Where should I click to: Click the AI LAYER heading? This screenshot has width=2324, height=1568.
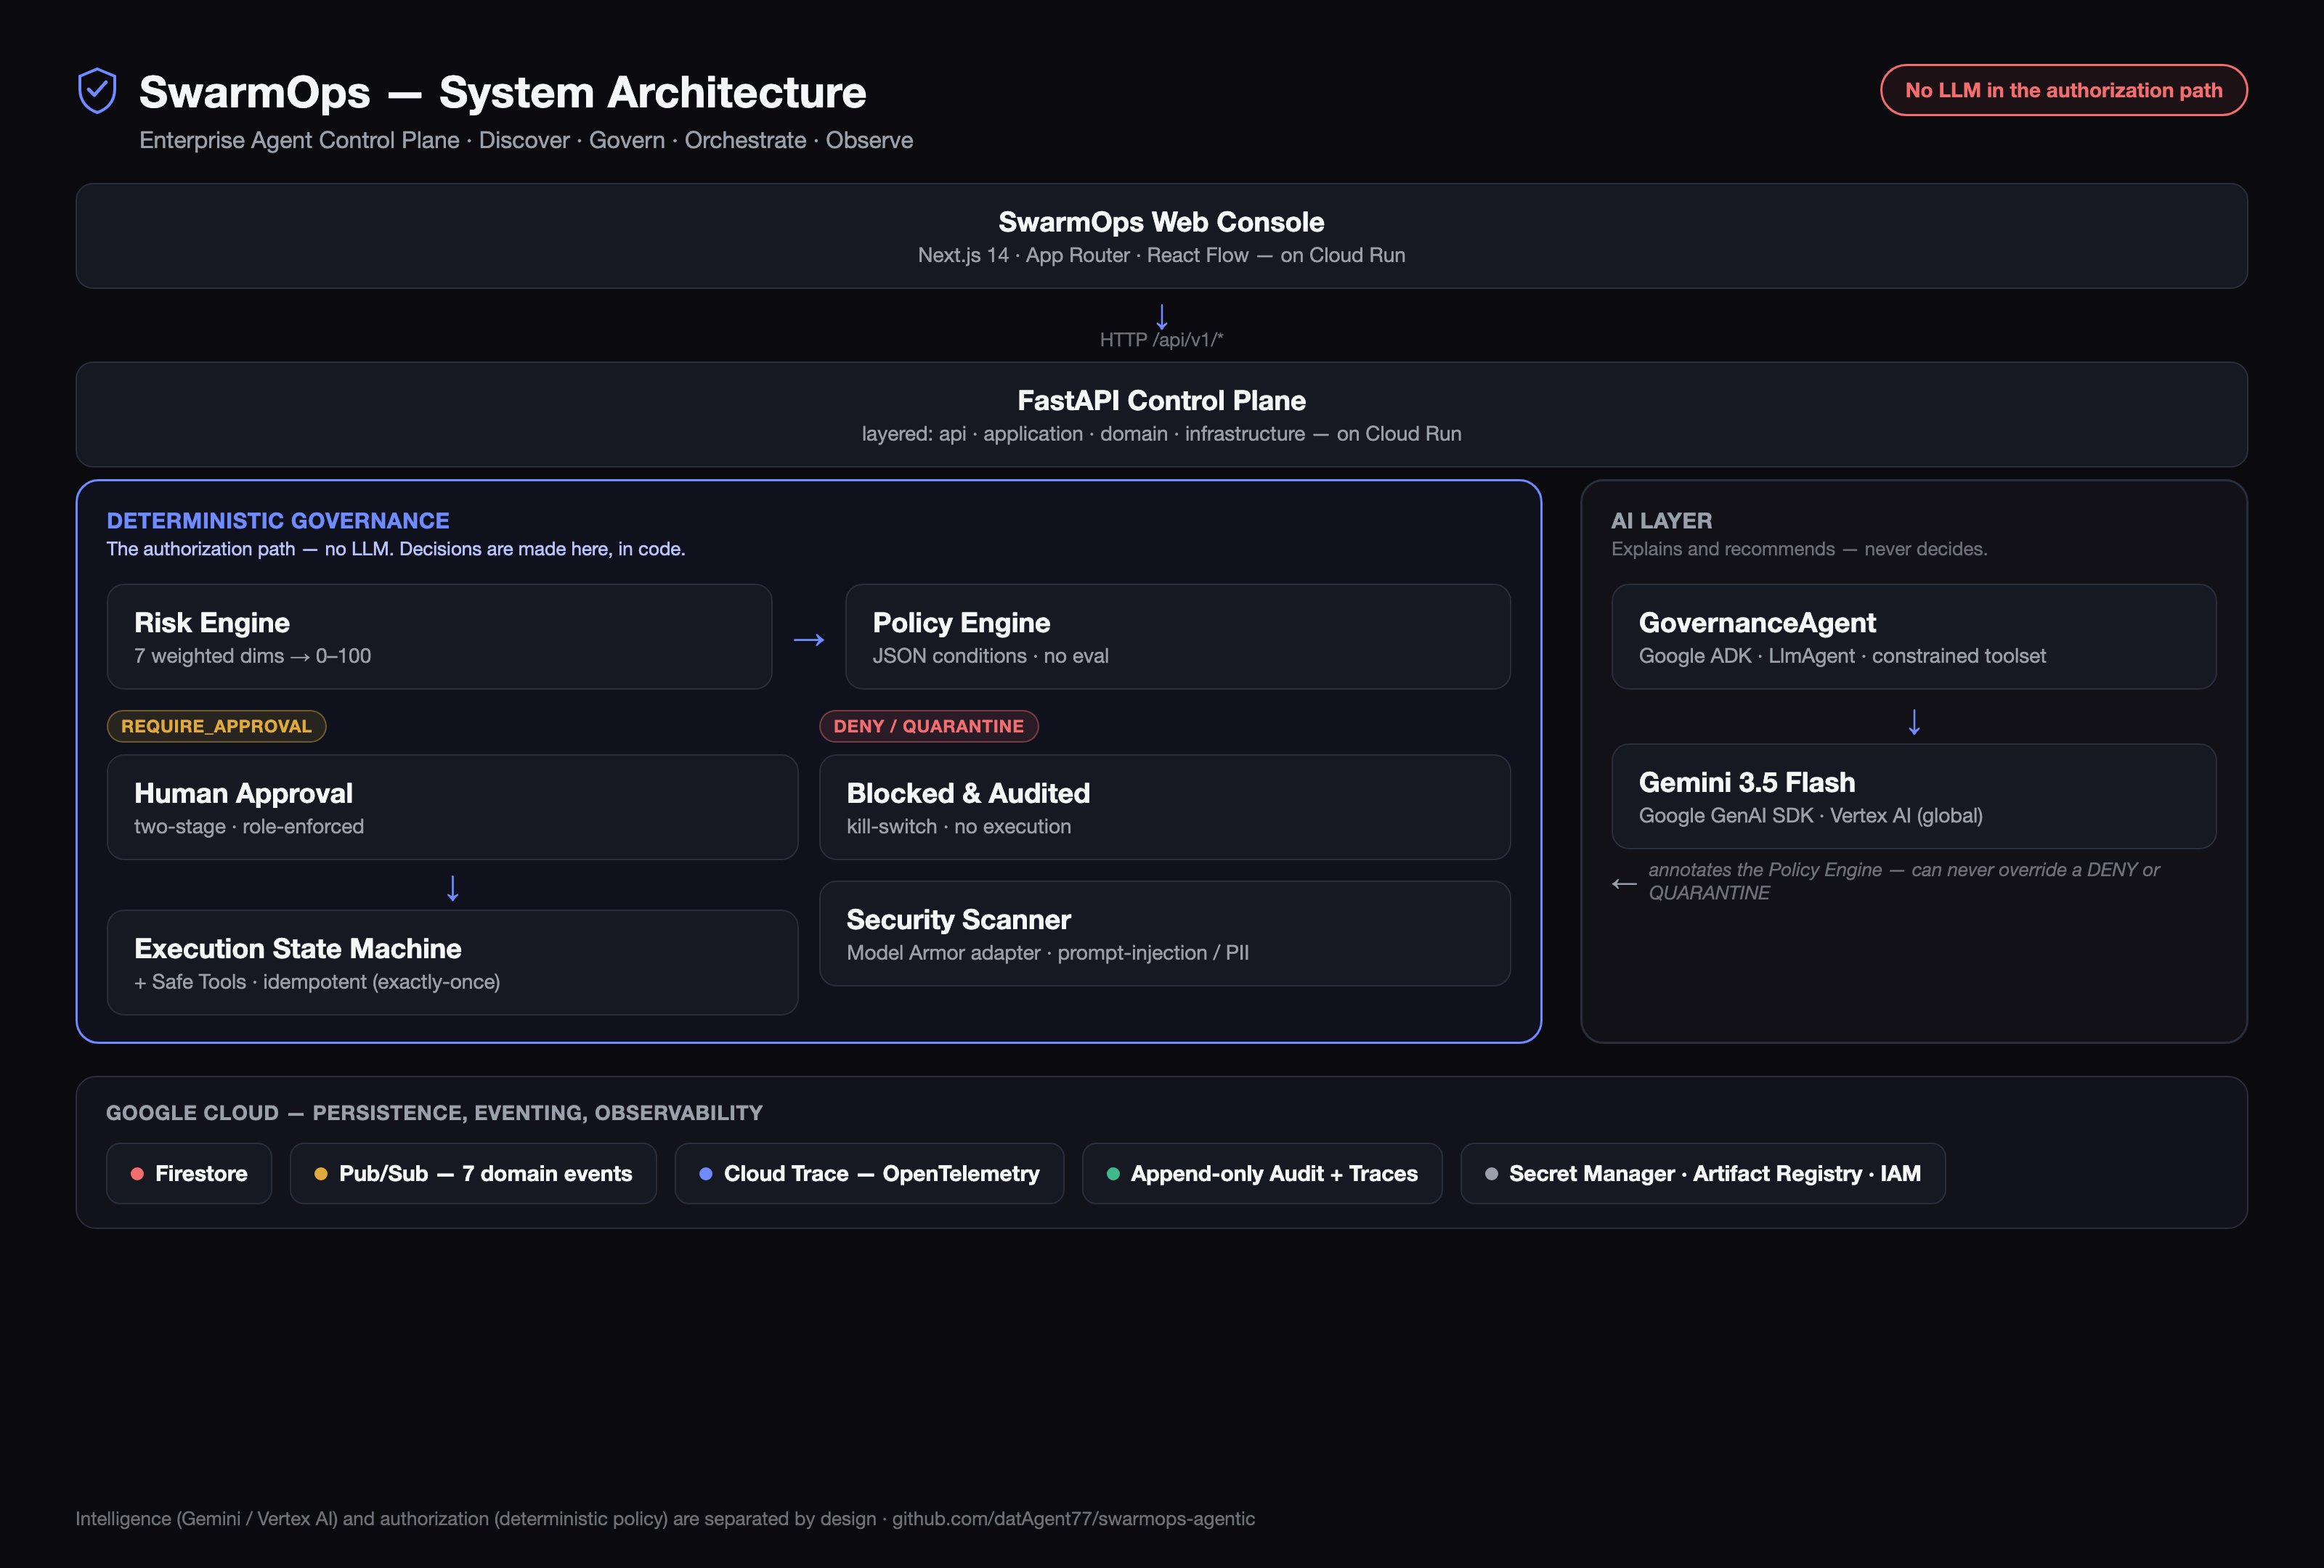(x=1661, y=520)
